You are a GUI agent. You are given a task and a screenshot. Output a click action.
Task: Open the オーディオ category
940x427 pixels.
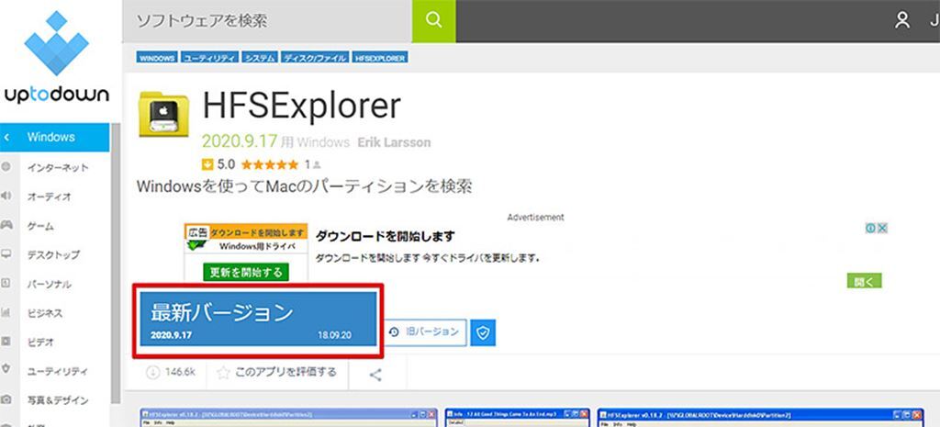coord(50,197)
